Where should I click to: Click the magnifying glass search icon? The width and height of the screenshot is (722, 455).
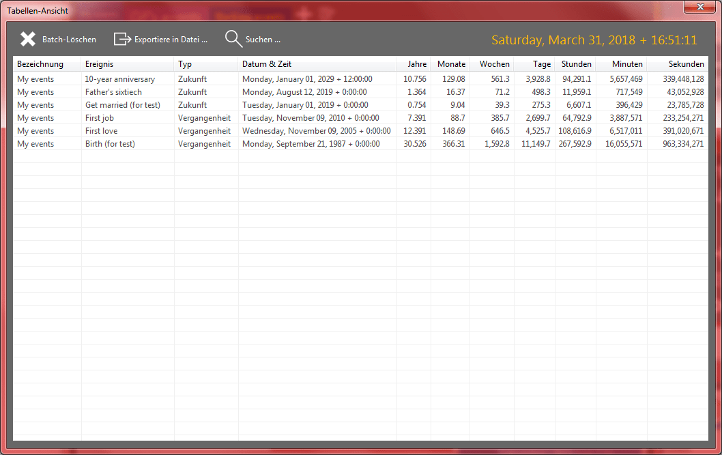tap(233, 39)
